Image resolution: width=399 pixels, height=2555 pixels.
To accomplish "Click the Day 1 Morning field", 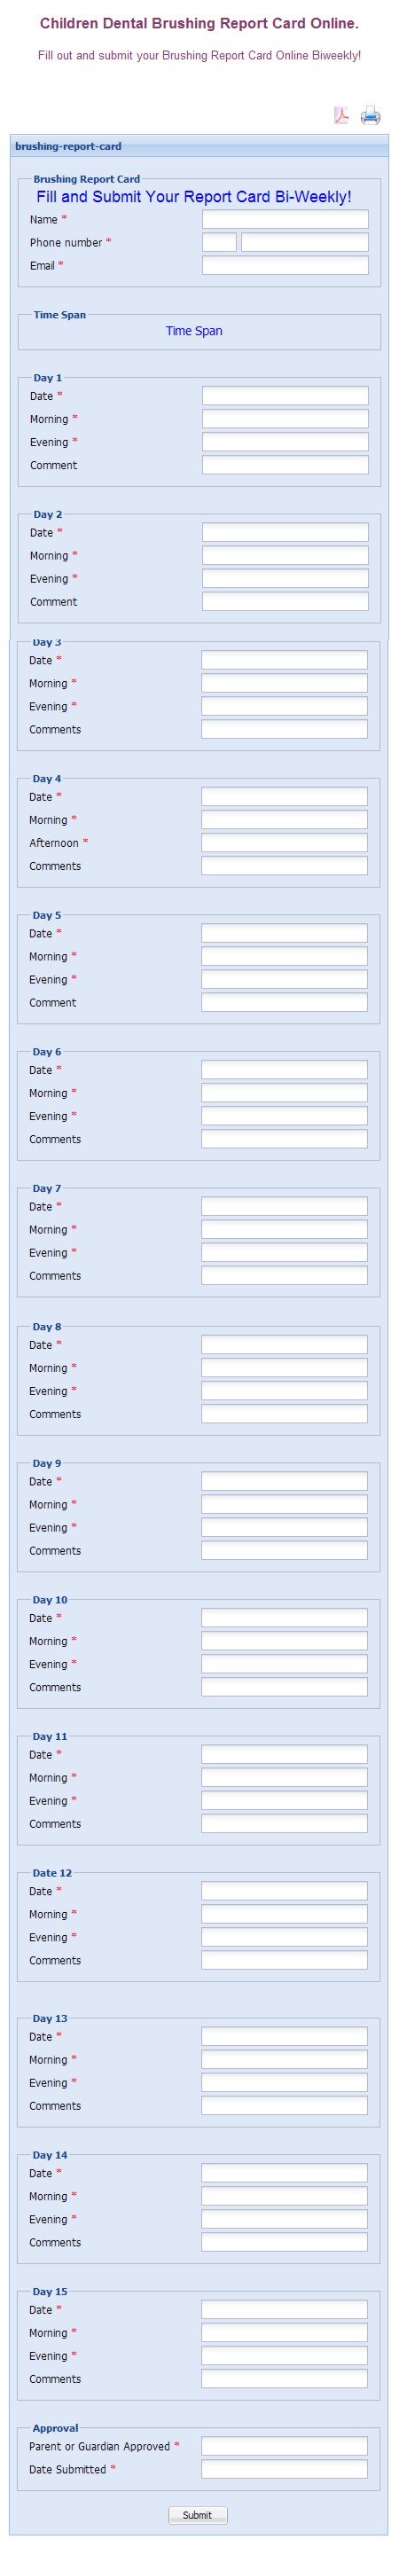I will pyautogui.click(x=285, y=419).
